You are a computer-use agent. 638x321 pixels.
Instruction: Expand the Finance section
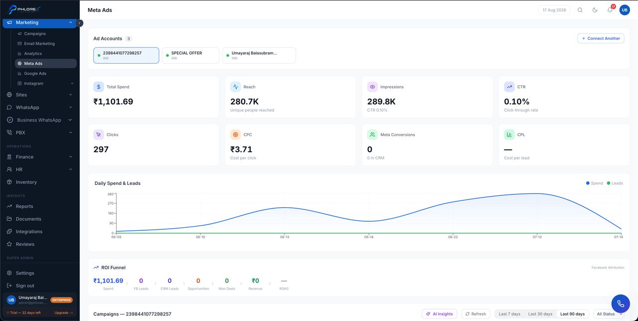pyautogui.click(x=40, y=157)
